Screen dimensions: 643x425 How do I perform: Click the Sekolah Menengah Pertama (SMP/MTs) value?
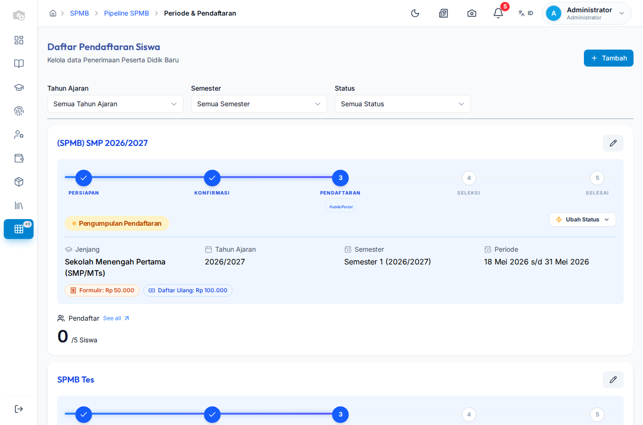click(115, 267)
